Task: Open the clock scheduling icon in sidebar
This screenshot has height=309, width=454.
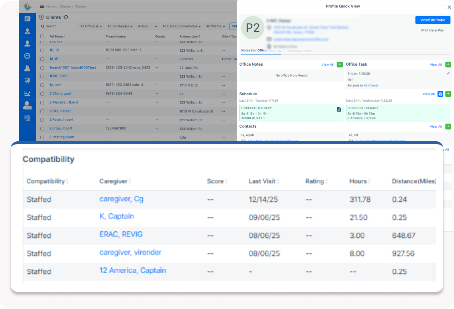Action: tap(27, 56)
